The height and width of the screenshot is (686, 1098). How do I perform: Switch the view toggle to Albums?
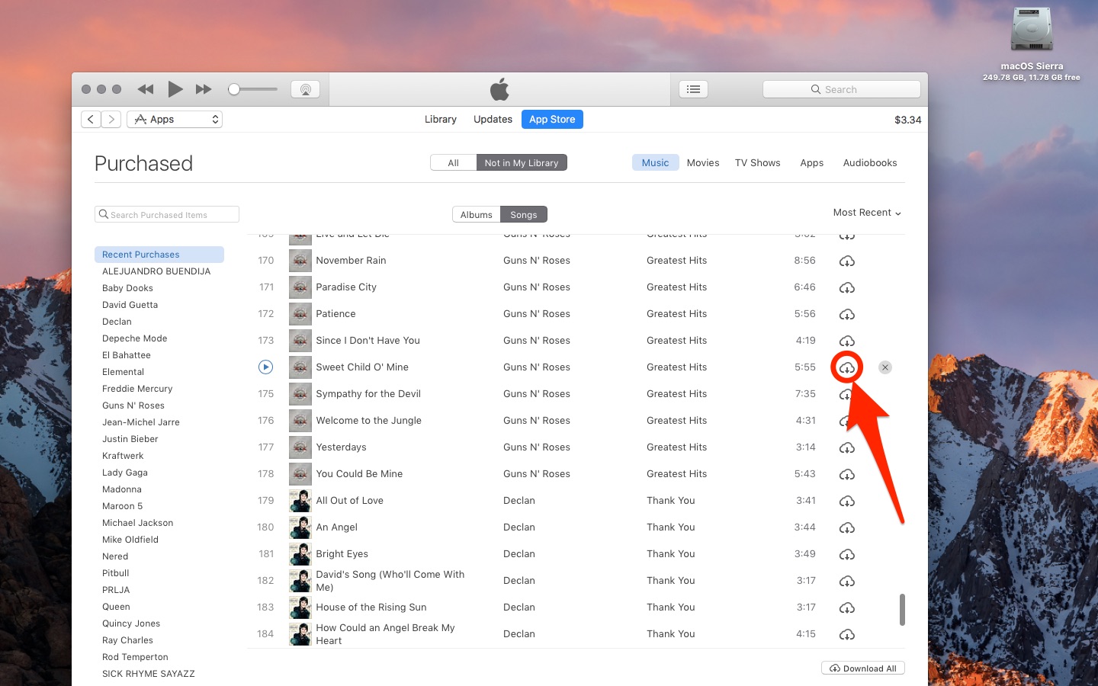tap(476, 214)
